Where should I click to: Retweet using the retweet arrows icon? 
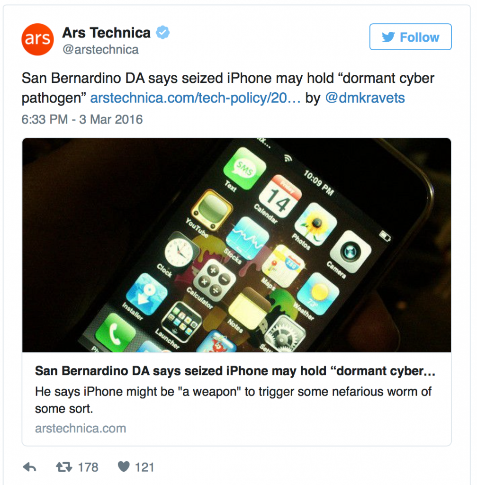(64, 467)
